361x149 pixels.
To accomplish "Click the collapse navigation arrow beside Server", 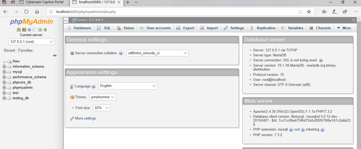I will coord(66,20).
